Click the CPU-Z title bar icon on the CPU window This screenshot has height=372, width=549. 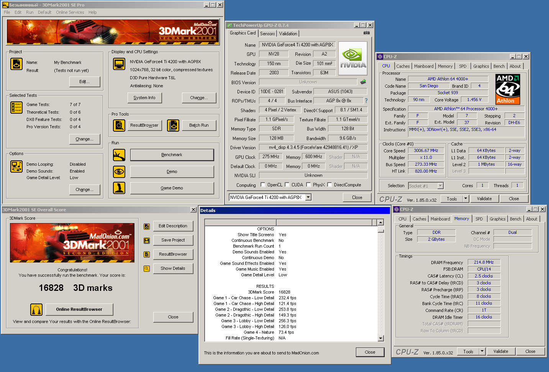tap(380, 57)
